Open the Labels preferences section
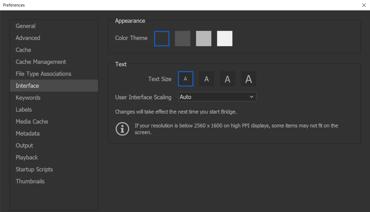The image size is (370, 212). pos(24,110)
